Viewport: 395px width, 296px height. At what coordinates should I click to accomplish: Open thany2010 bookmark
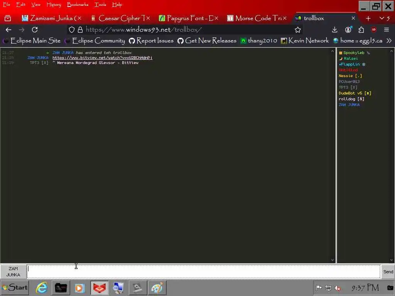pos(259,40)
